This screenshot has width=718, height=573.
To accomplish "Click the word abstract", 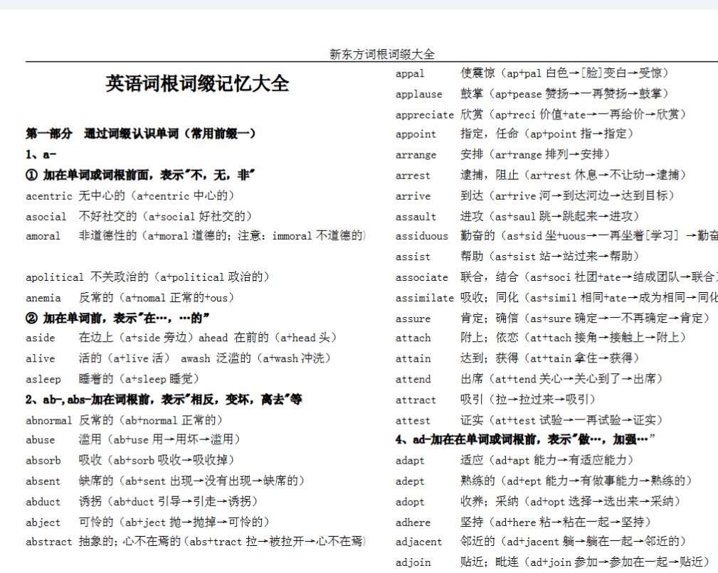I will click(48, 542).
